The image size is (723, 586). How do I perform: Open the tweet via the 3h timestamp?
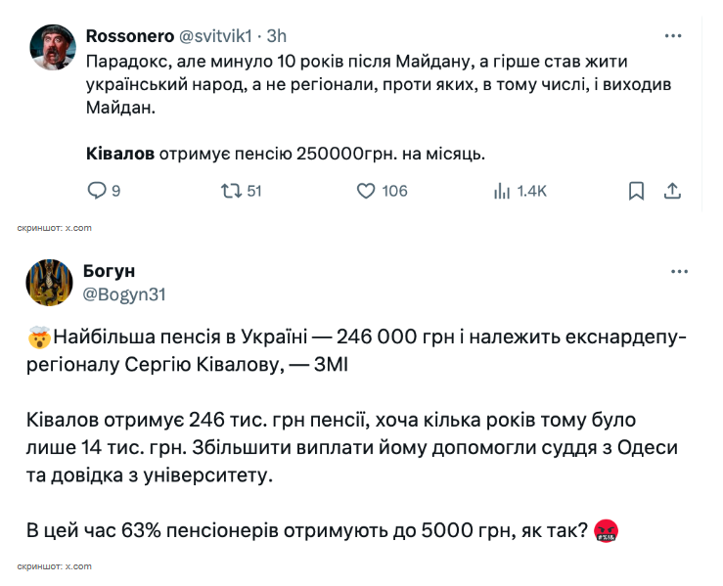click(x=276, y=36)
